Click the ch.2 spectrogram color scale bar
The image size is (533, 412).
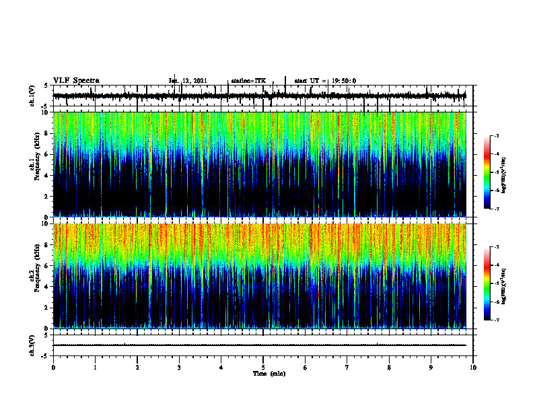487,283
